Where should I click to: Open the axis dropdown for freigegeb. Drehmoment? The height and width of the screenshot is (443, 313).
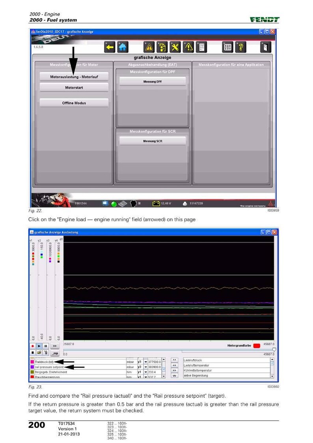tap(145, 372)
